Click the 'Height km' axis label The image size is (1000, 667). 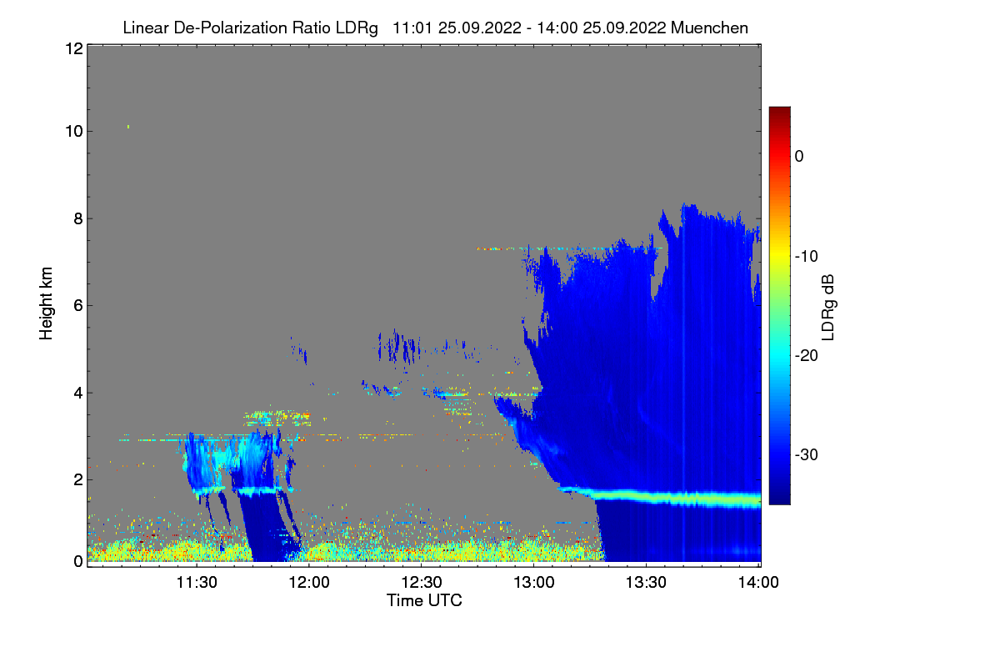[x=46, y=303]
